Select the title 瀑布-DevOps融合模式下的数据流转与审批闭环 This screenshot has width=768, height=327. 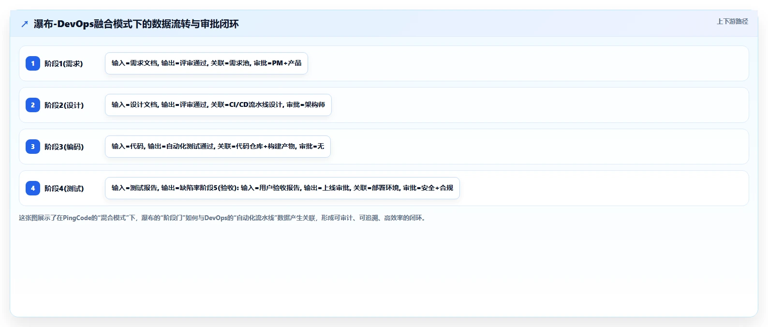(x=136, y=24)
